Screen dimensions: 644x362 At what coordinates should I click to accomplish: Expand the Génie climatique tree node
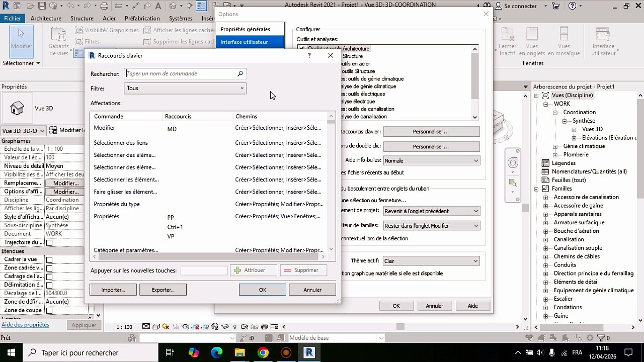coord(555,146)
